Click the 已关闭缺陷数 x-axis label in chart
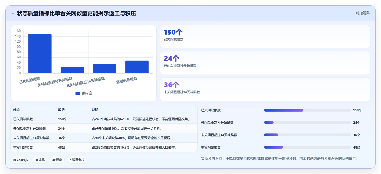Screen dimensions: 381x174 (29, 80)
